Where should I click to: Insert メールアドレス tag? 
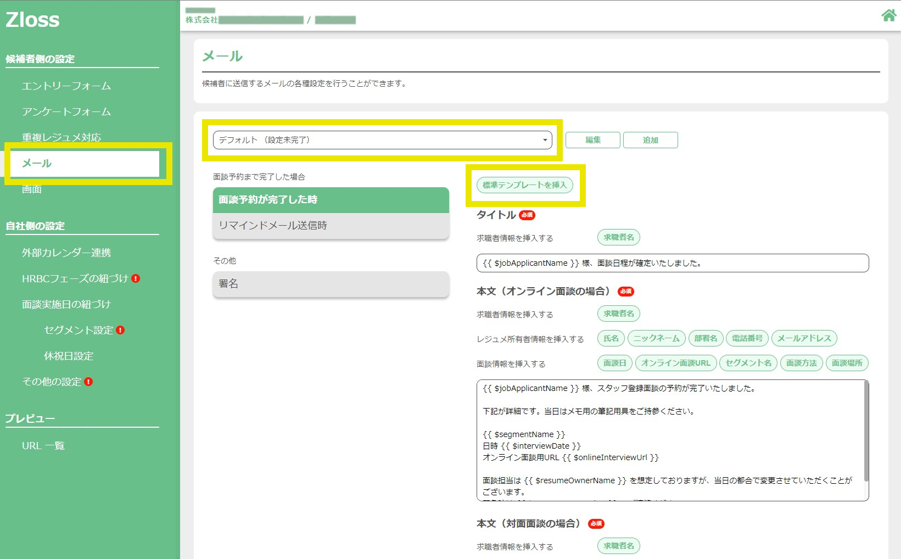pos(804,338)
